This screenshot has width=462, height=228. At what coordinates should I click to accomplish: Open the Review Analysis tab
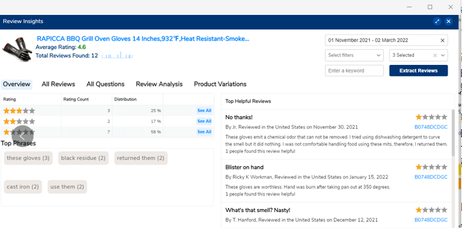tap(159, 84)
